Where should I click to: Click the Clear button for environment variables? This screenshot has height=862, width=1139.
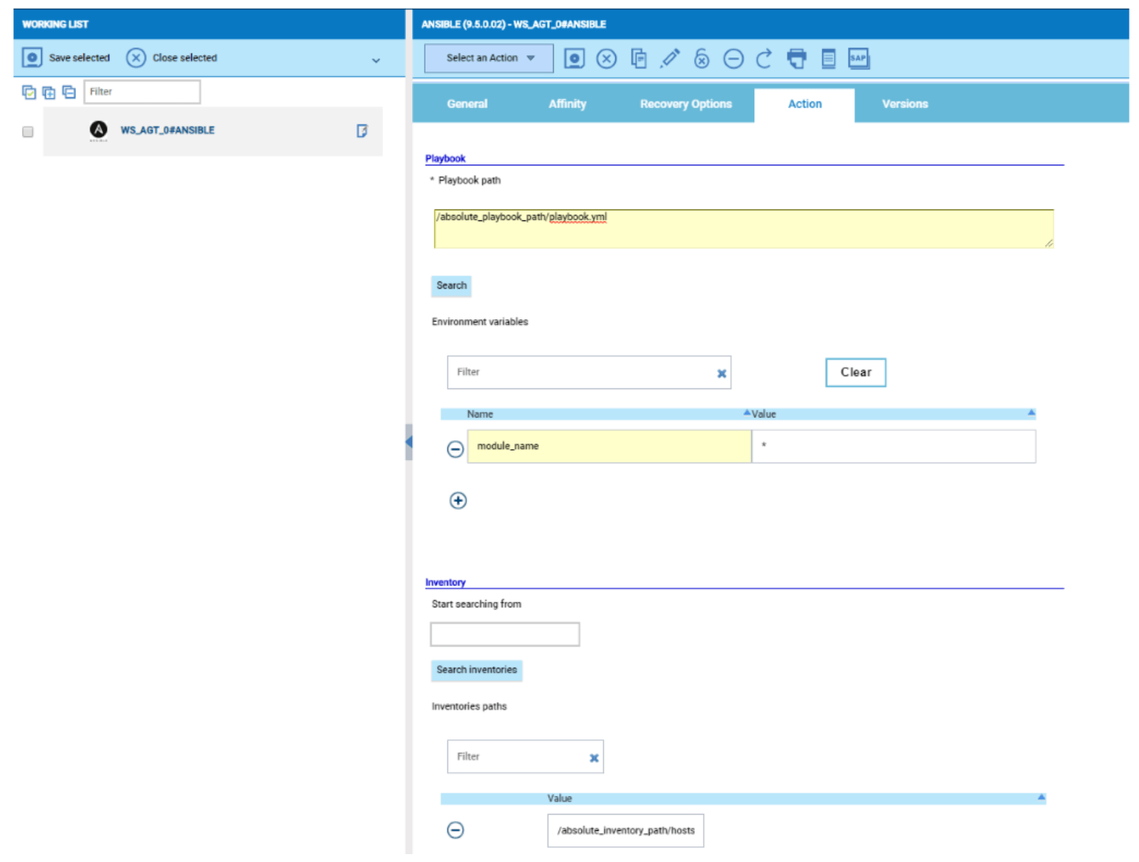pos(855,372)
